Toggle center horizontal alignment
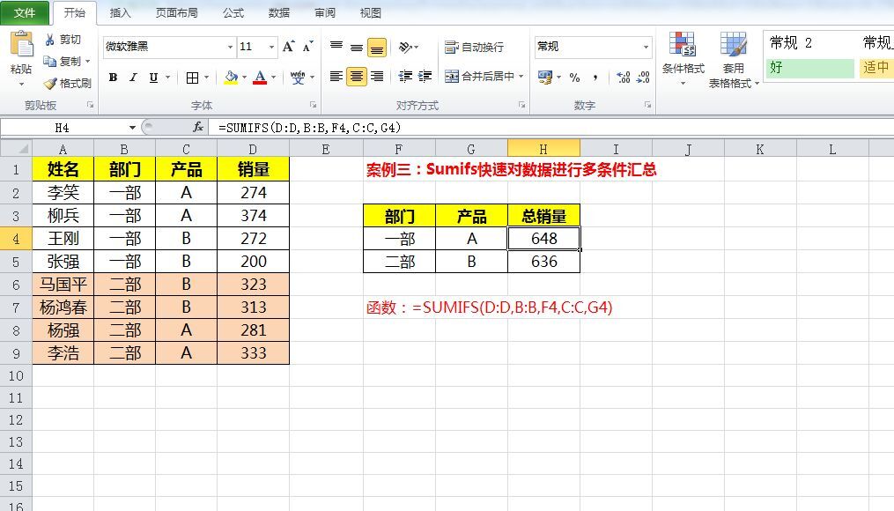Screen dimensions: 894x511 point(357,77)
